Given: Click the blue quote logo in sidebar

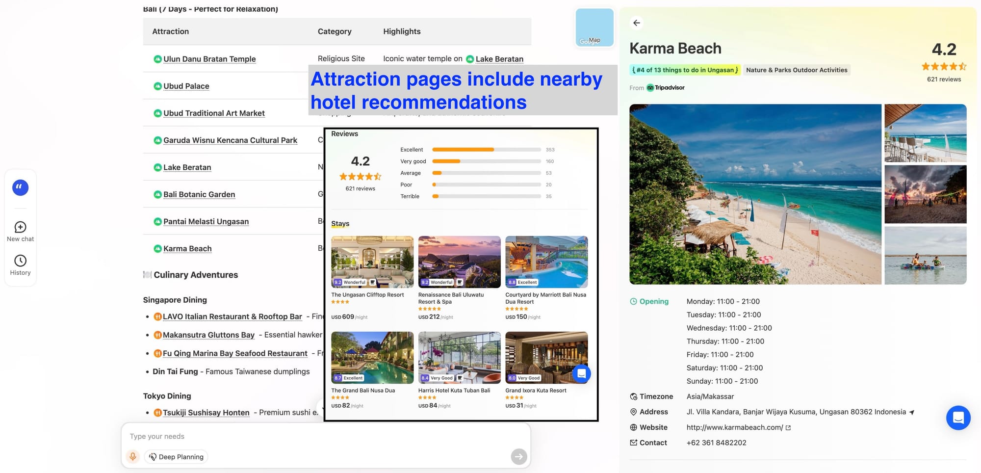Looking at the screenshot, I should click(x=20, y=187).
